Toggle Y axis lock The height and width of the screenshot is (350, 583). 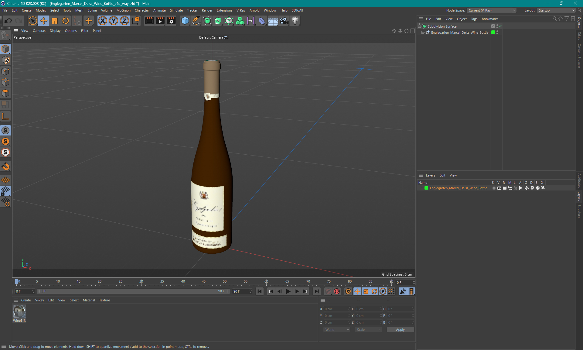click(114, 21)
